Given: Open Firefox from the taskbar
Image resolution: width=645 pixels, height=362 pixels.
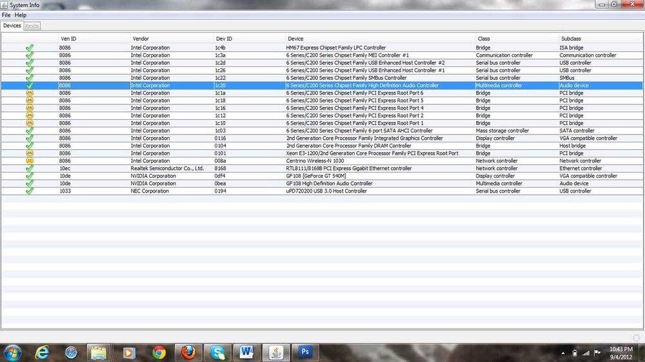Looking at the screenshot, I should 188,352.
